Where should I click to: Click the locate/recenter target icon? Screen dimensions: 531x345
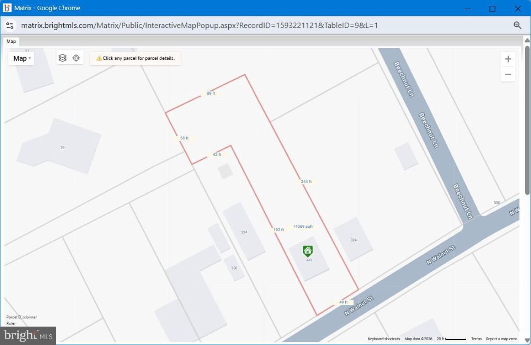76,58
